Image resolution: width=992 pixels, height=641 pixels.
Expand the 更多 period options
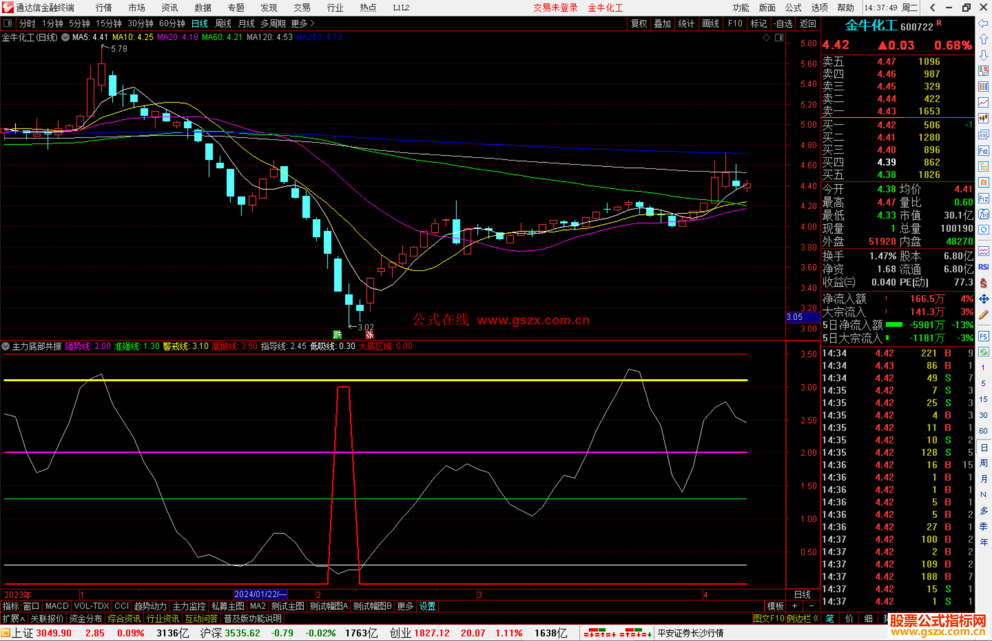(302, 23)
